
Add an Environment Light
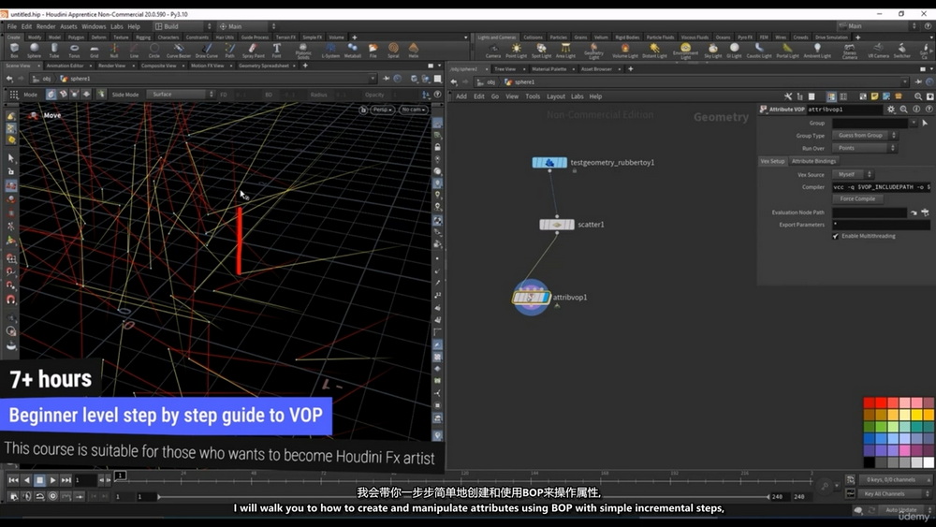685,51
